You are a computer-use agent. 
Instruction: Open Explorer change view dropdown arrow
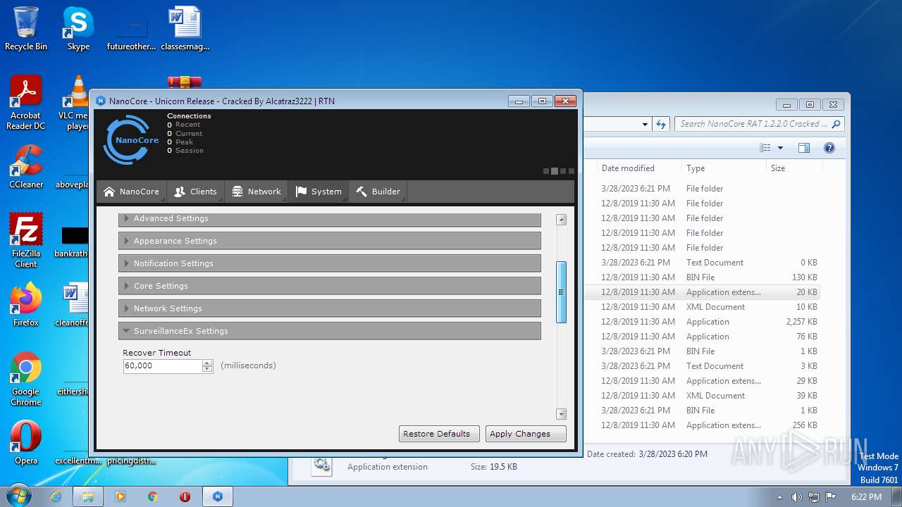point(780,148)
